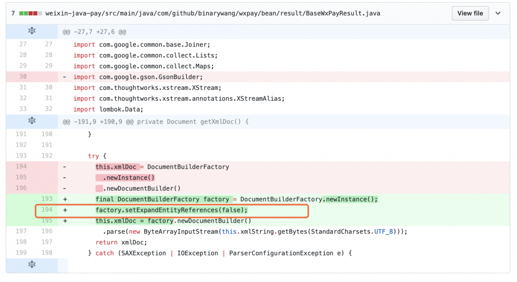Click the return xmlDoc; line
The image size is (517, 282).
click(x=121, y=242)
